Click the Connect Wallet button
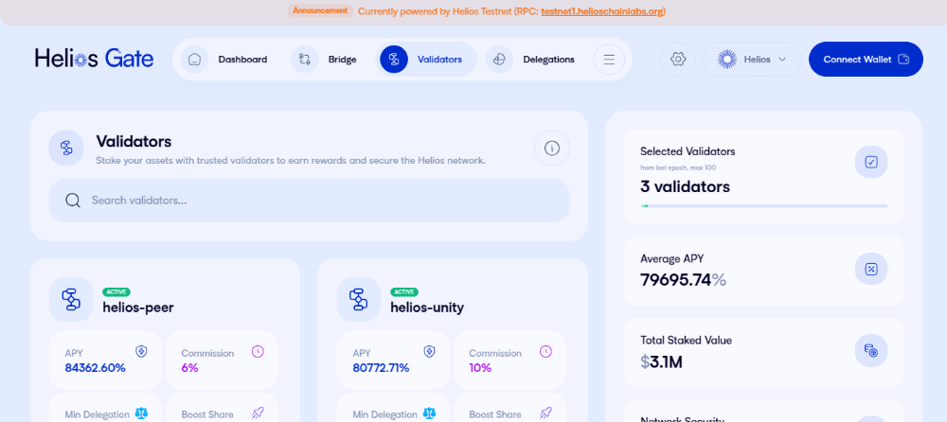The width and height of the screenshot is (947, 422). click(866, 60)
